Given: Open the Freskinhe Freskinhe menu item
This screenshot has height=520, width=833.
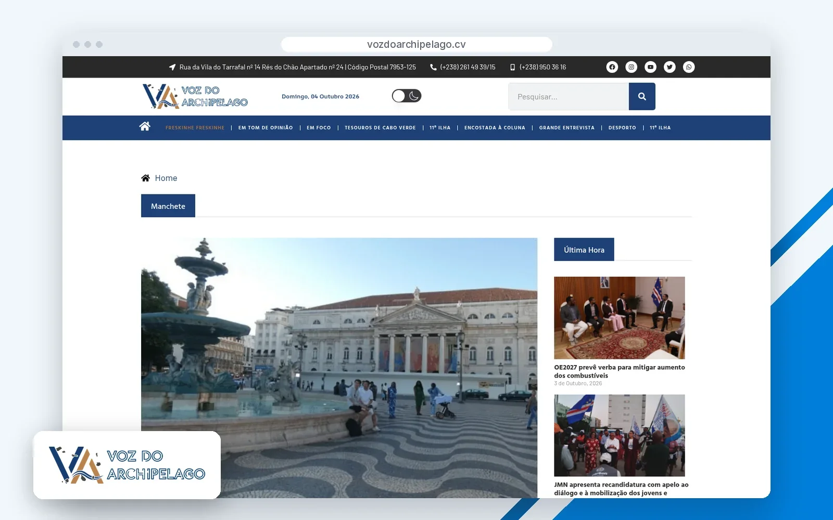Looking at the screenshot, I should [x=195, y=128].
